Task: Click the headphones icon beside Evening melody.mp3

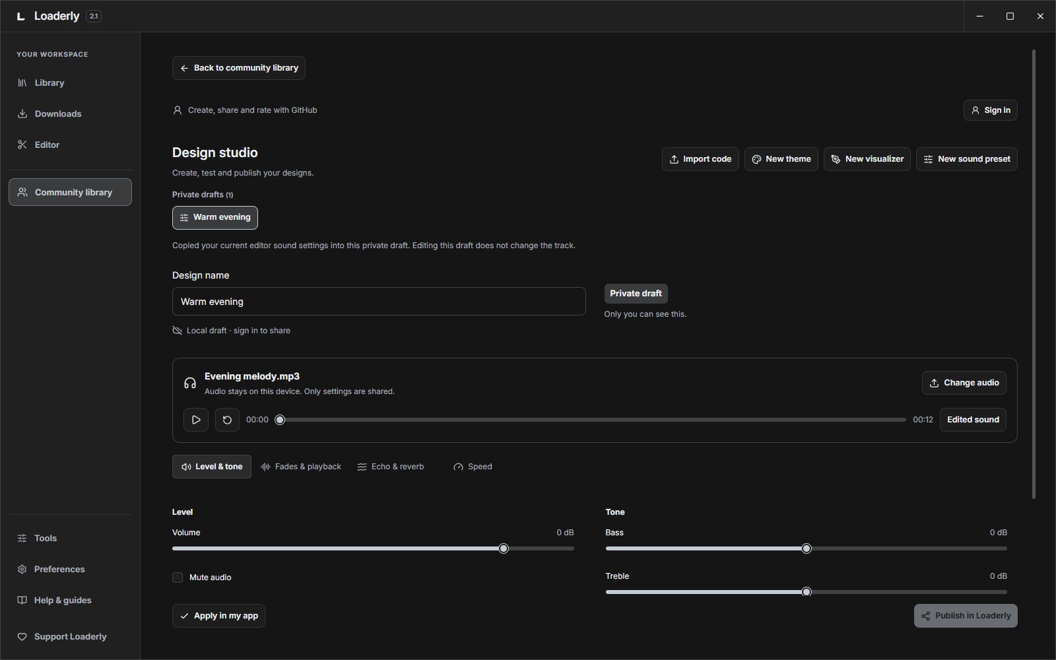Action: point(190,383)
